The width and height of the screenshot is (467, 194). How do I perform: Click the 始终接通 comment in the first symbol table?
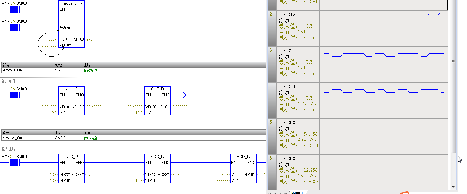(90, 70)
